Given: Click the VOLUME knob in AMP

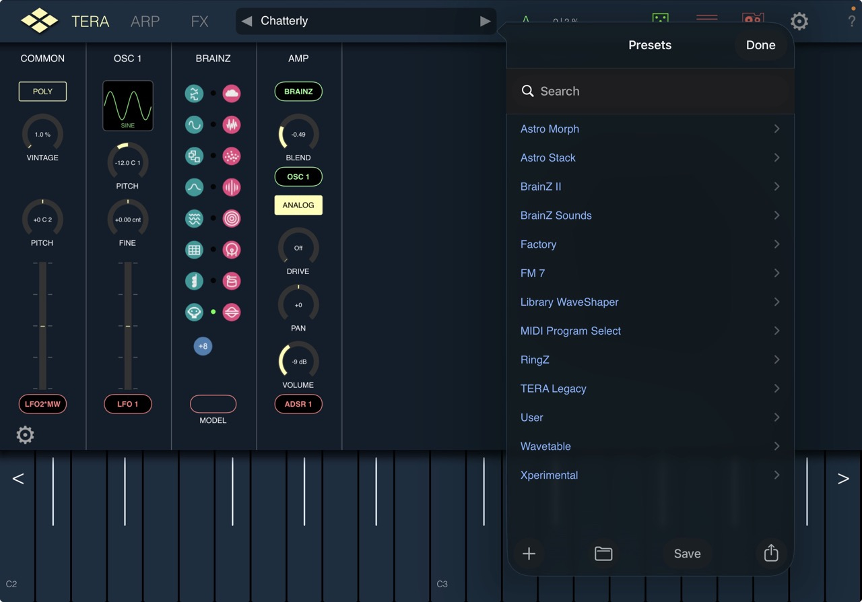Looking at the screenshot, I should pyautogui.click(x=298, y=362).
